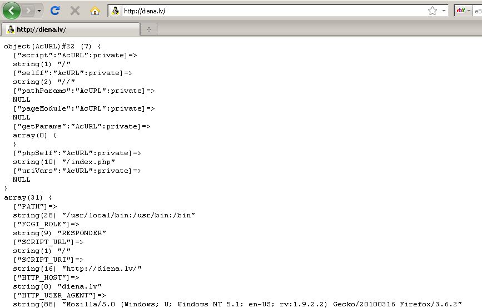
Task: Click the Mozilla/5.0 user agent string line
Action: [237, 304]
